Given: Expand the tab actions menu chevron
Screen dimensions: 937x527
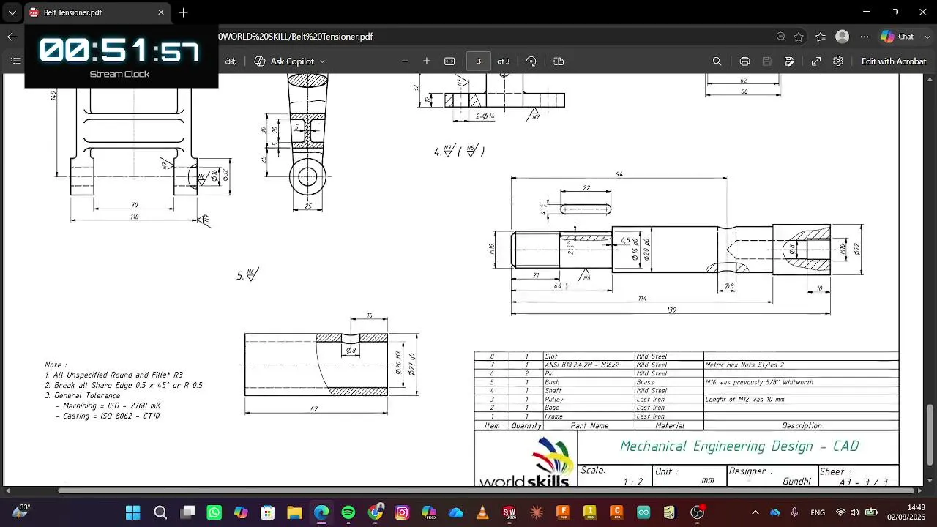Looking at the screenshot, I should tap(12, 12).
